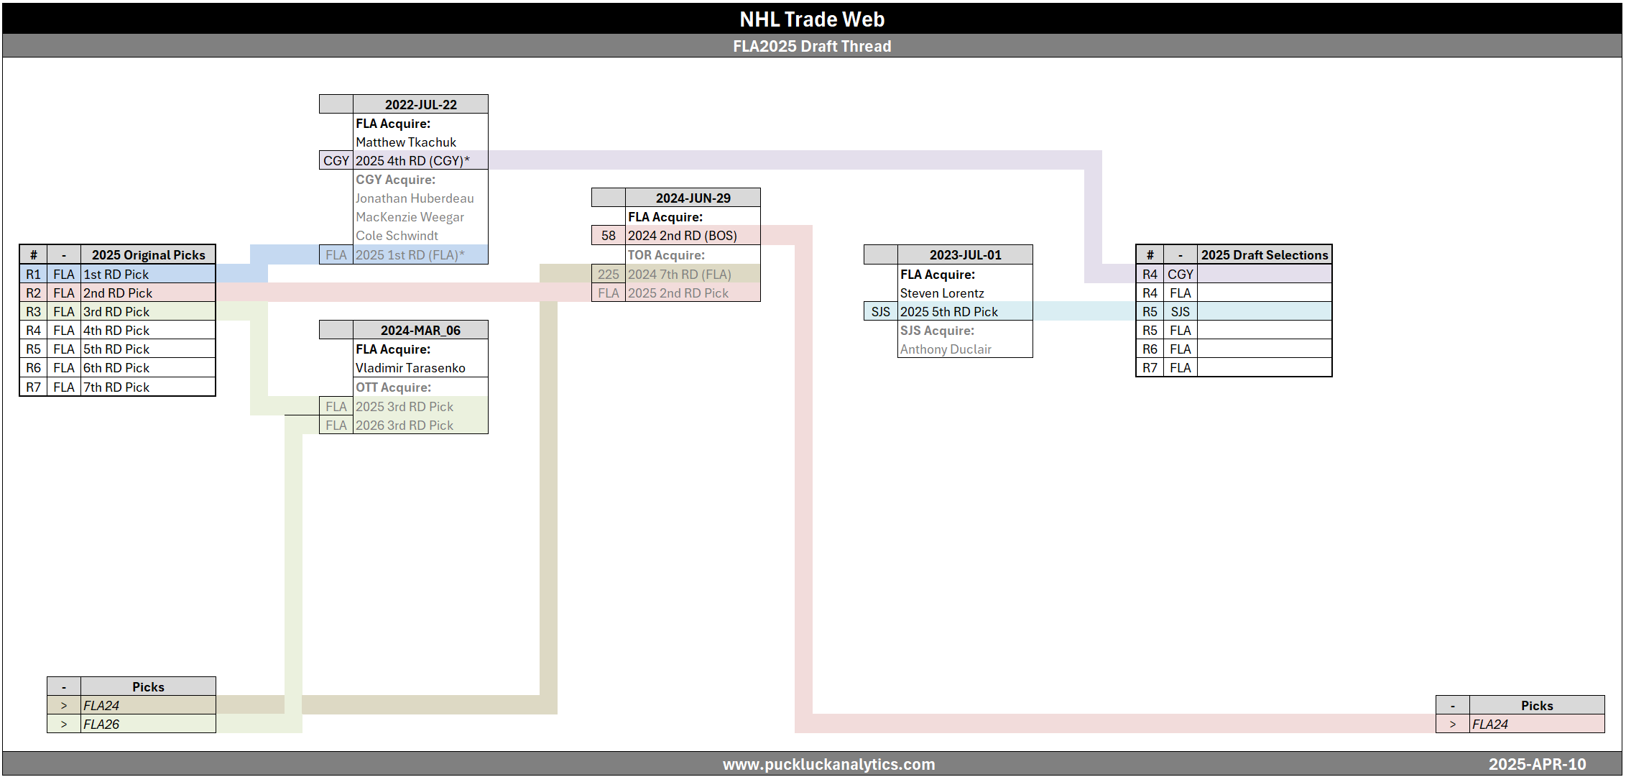Screen dimensions: 1626x777
Task: Click the 2025 2nd RD Pick cell
Action: (693, 293)
